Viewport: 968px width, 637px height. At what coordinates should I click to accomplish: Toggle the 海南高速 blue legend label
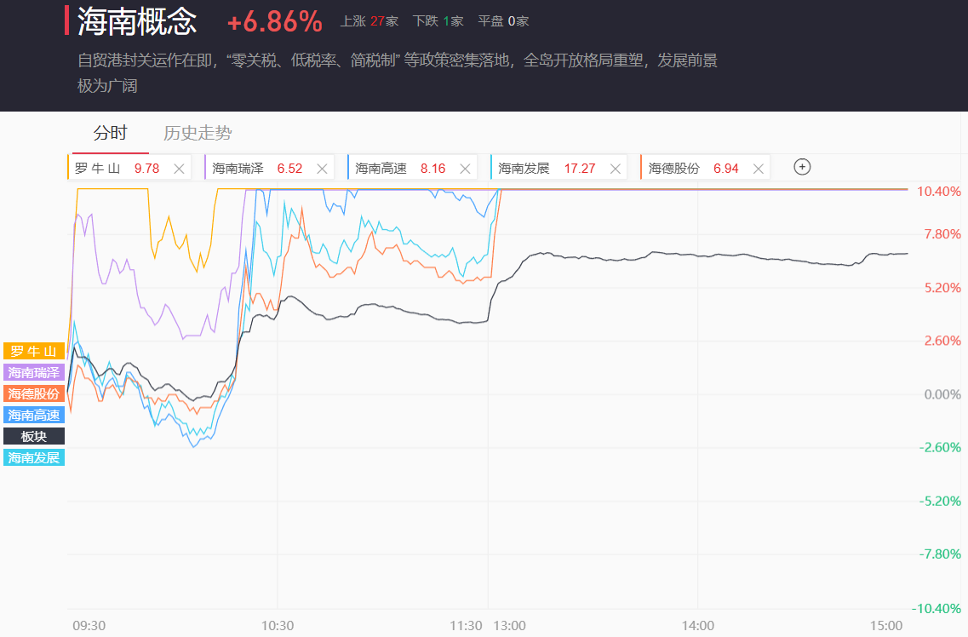[x=34, y=415]
